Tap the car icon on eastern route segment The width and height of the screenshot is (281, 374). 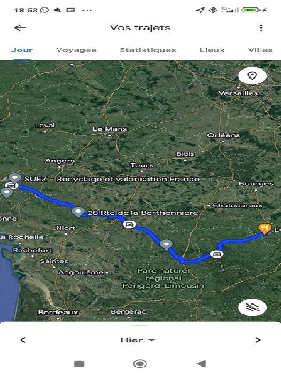[216, 254]
